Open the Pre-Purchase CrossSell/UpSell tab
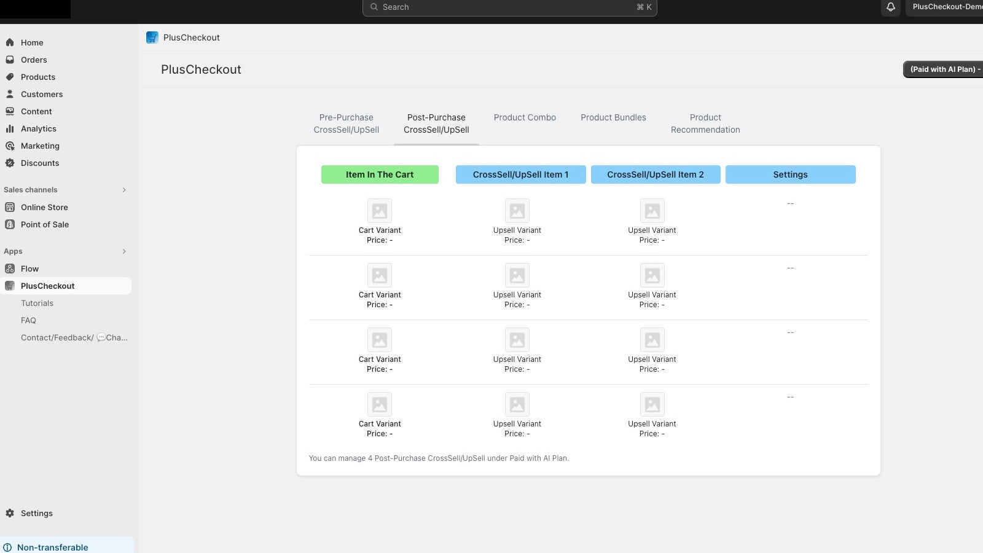The image size is (983, 553). (346, 123)
